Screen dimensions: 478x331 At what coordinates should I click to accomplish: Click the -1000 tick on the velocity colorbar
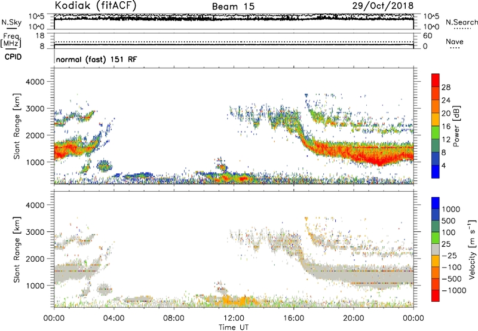(x=454, y=290)
